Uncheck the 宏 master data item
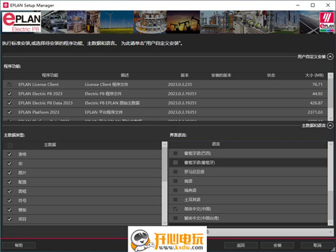This screenshot has height=252, width=336. (9, 164)
